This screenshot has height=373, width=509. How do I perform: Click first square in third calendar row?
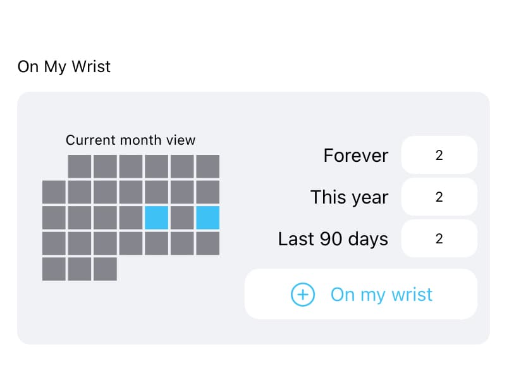point(54,217)
